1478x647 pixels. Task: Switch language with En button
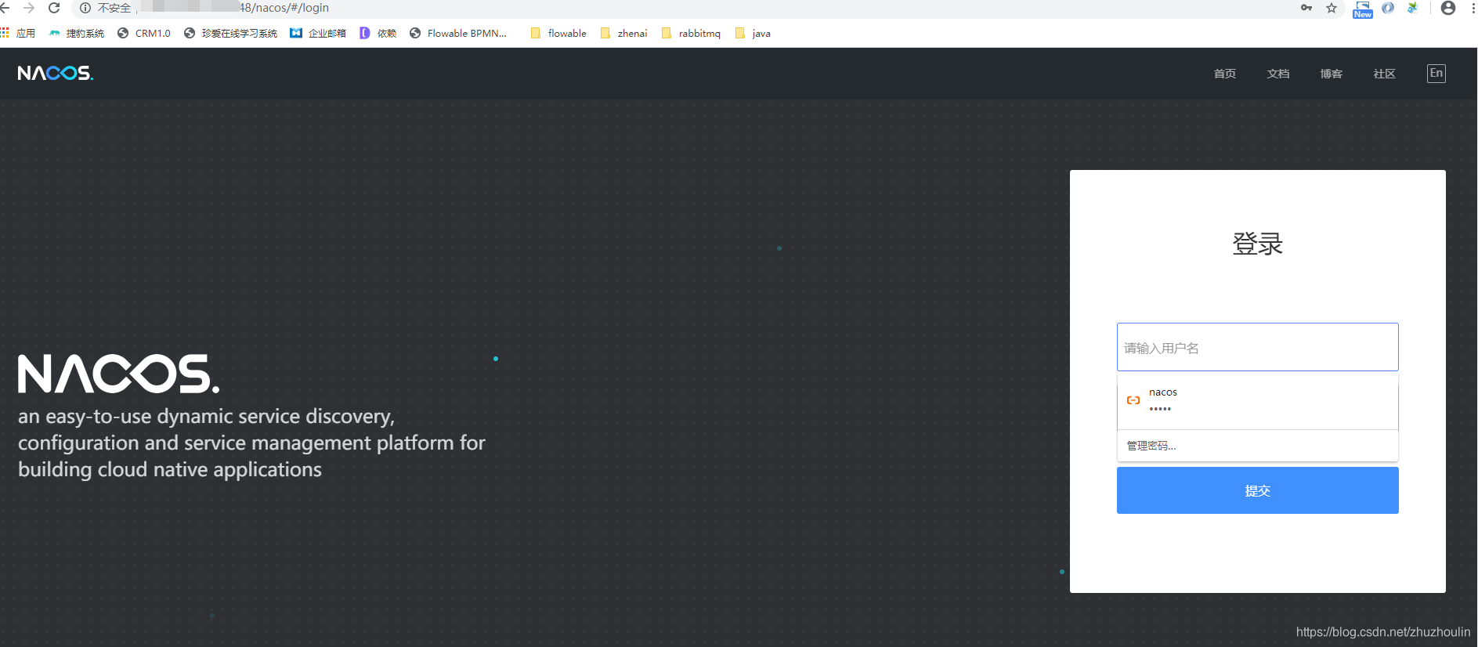click(1436, 73)
